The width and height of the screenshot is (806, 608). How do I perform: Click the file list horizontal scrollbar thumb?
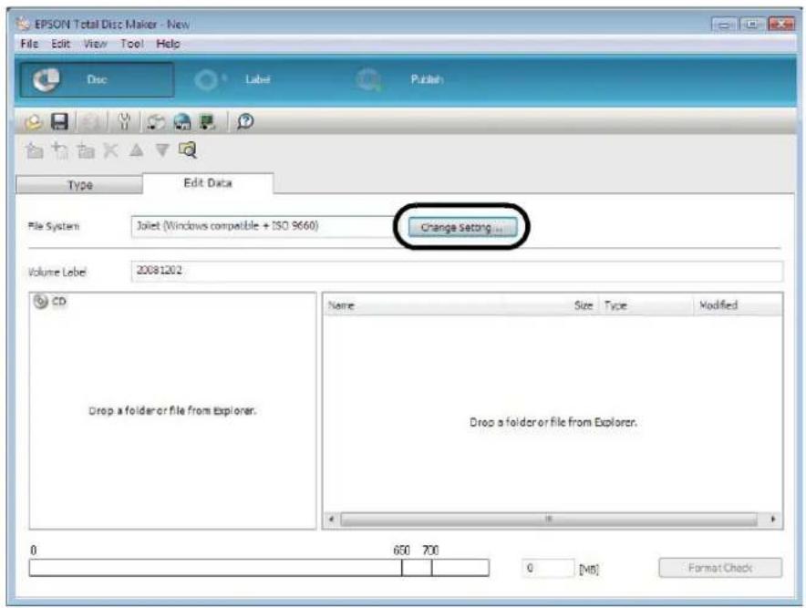point(549,520)
